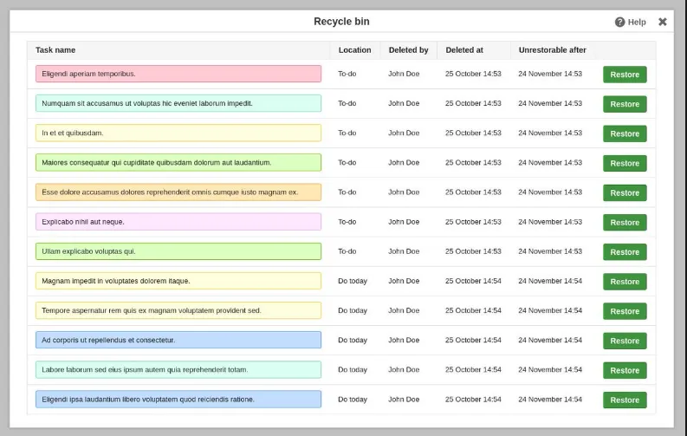Click 'John Doe' in the 'In et et quibusdam.' row

pyautogui.click(x=404, y=133)
